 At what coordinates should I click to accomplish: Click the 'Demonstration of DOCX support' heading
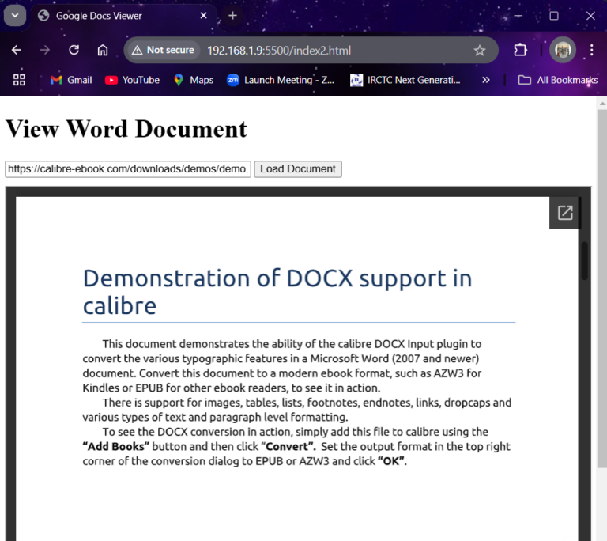pos(277,292)
